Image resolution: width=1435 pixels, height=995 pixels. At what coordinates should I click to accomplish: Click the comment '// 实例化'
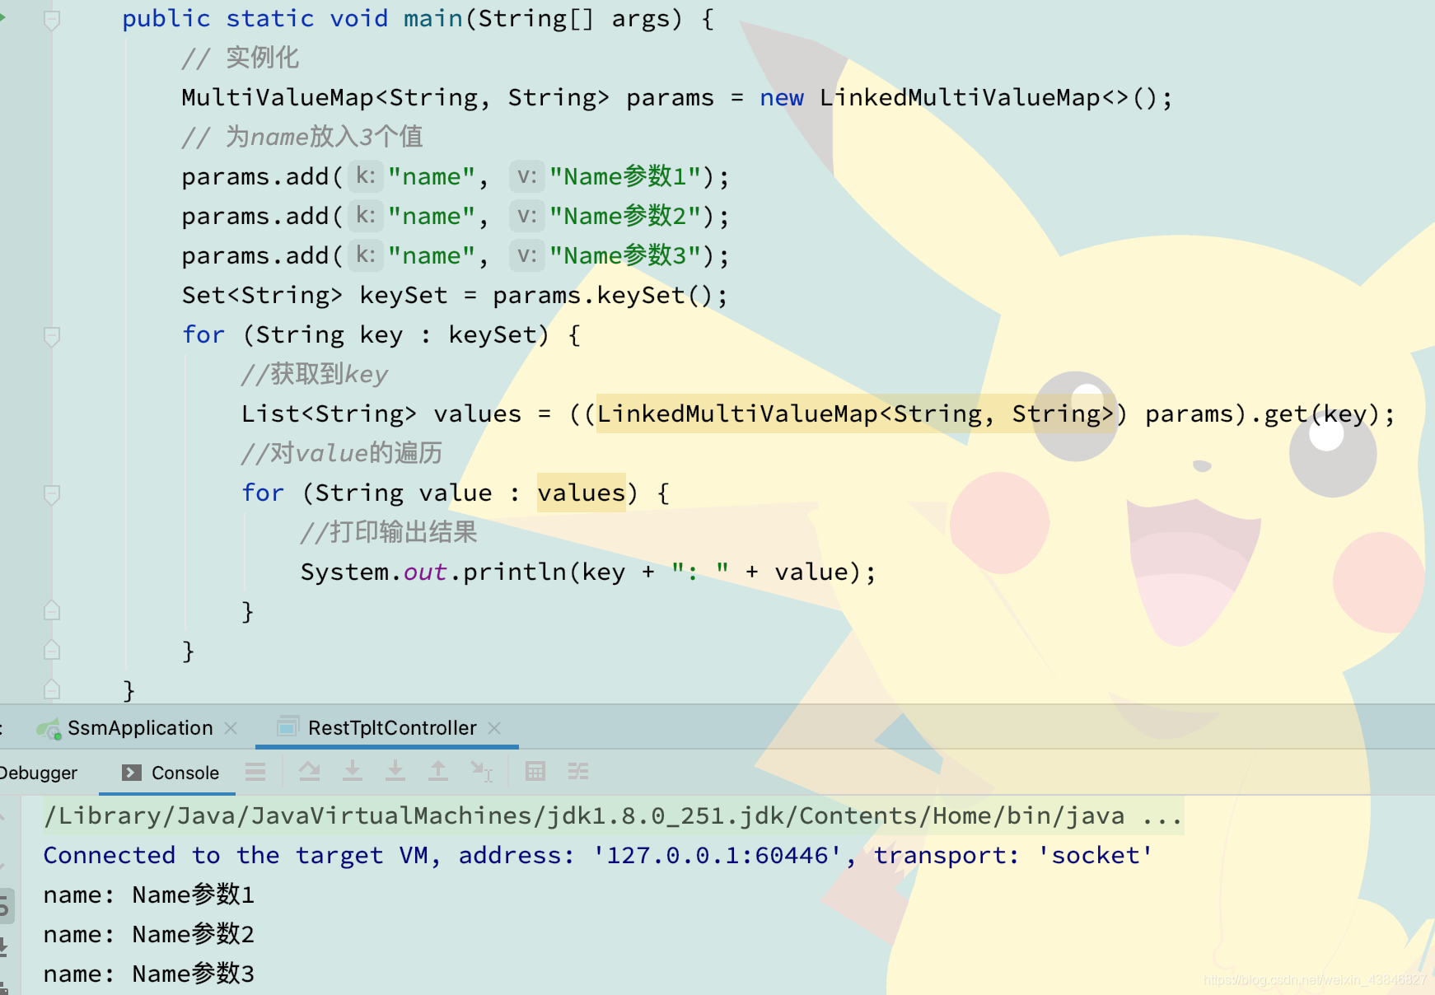[240, 58]
